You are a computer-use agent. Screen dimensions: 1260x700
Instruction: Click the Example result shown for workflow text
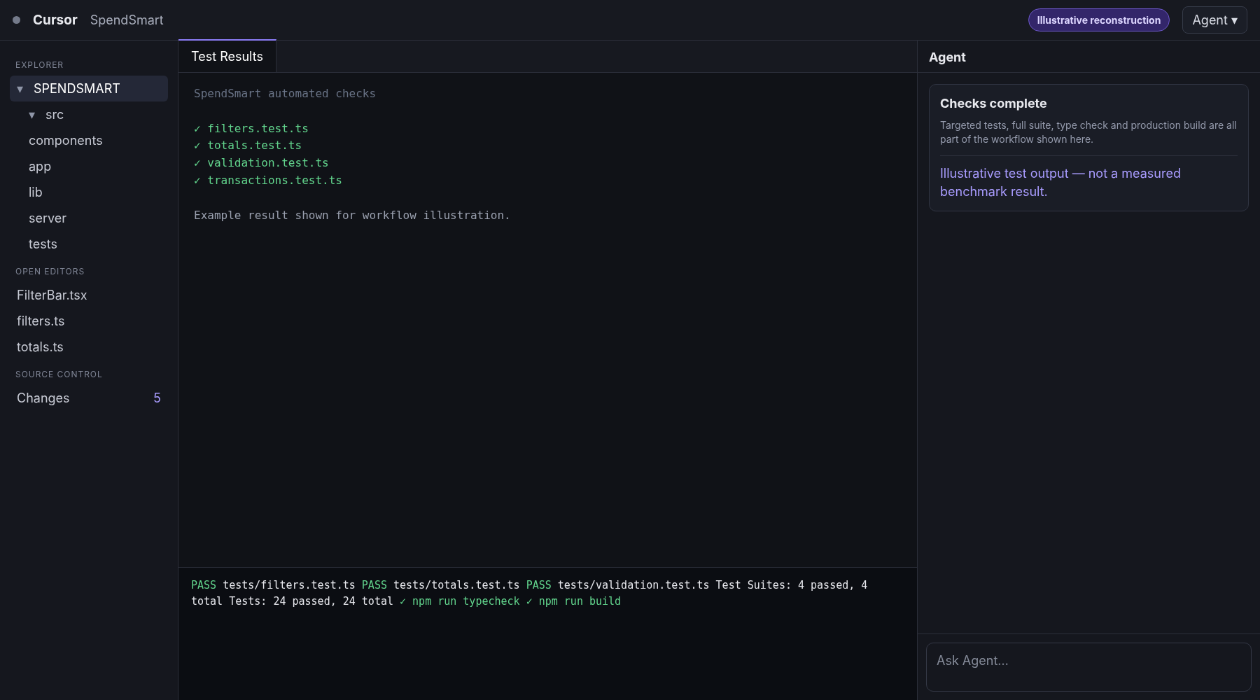click(351, 216)
